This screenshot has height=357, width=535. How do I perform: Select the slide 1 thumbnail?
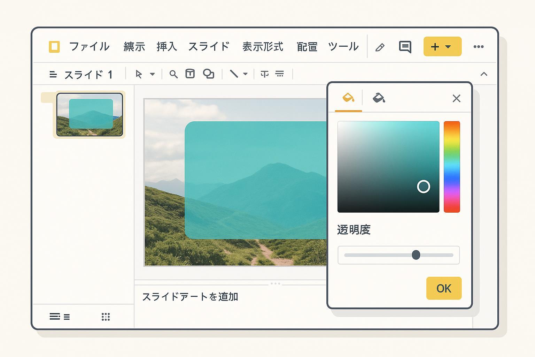coord(90,114)
